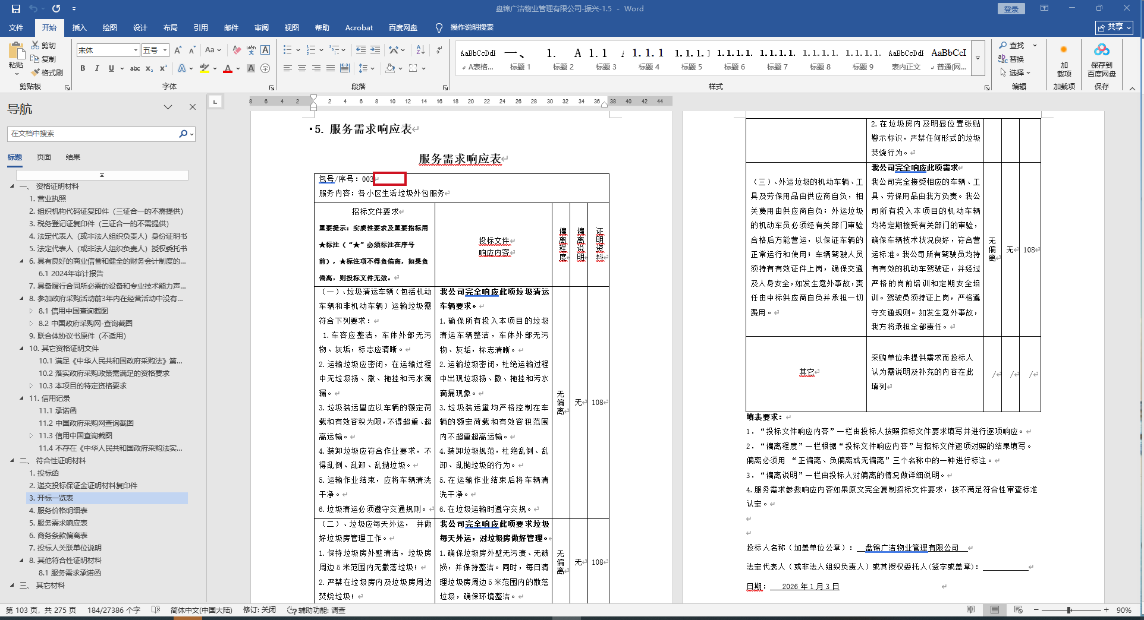Save the document from quick access toolbar
The image size is (1144, 620).
[16, 9]
